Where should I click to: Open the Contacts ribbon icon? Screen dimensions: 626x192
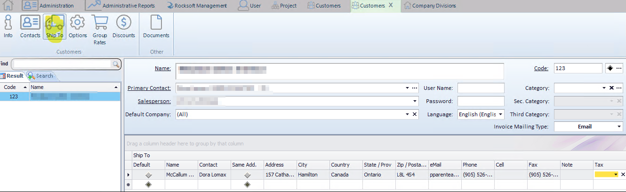click(30, 26)
